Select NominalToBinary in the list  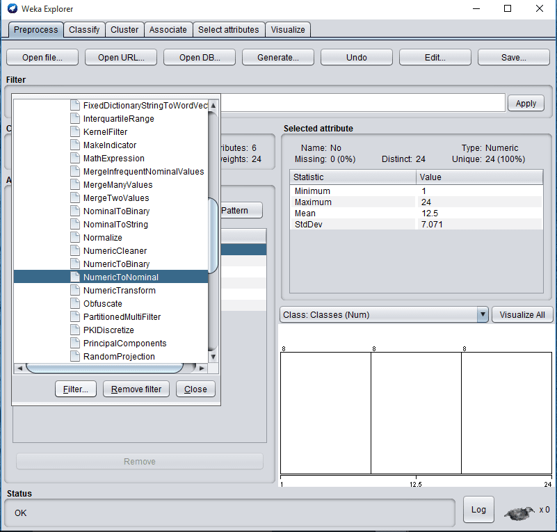(x=117, y=211)
